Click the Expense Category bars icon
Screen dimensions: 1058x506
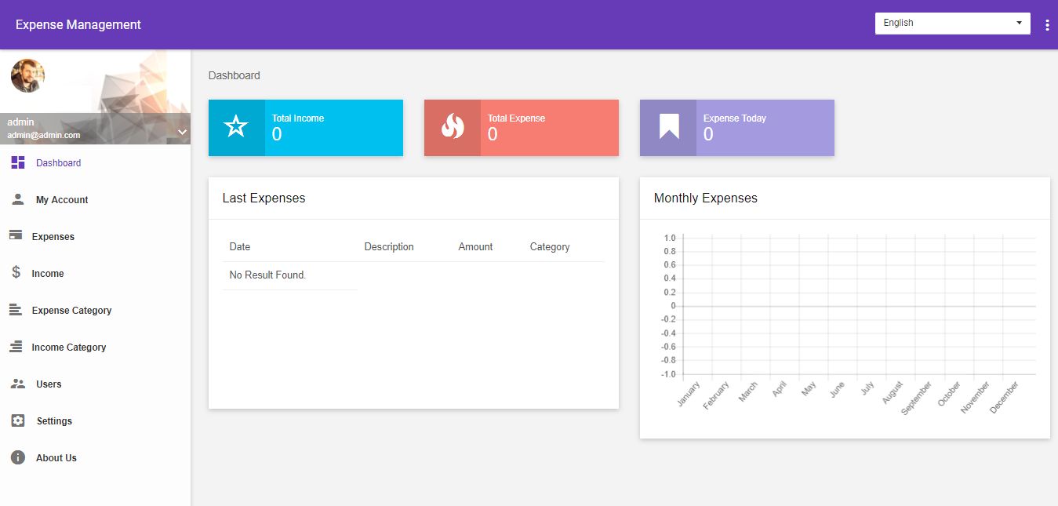[x=16, y=310]
